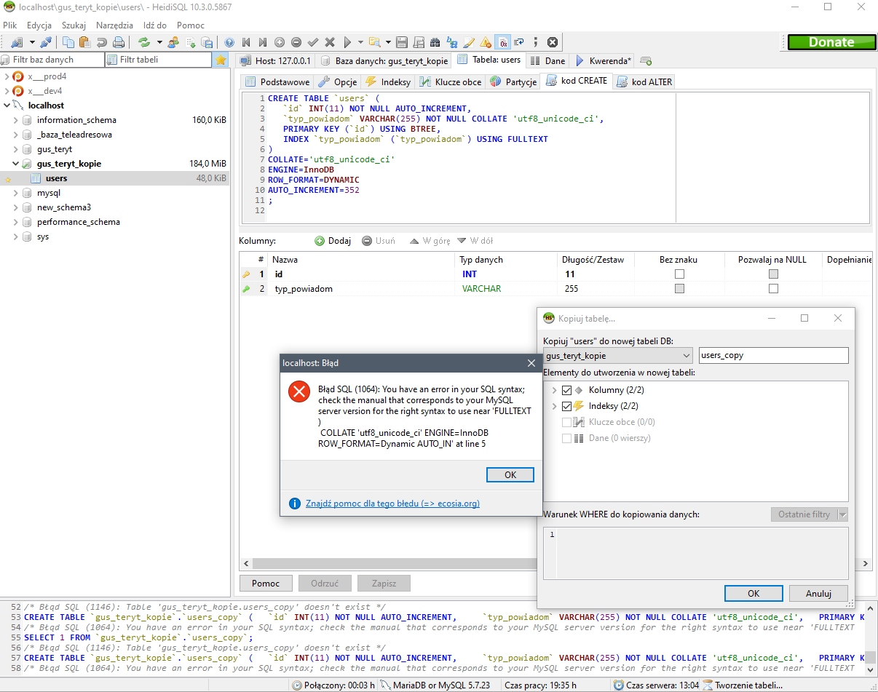
Task: Click the Save floppy disk toolbar icon
Action: tap(401, 42)
